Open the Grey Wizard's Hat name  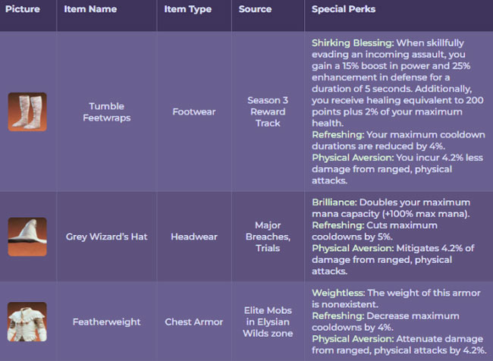point(106,236)
